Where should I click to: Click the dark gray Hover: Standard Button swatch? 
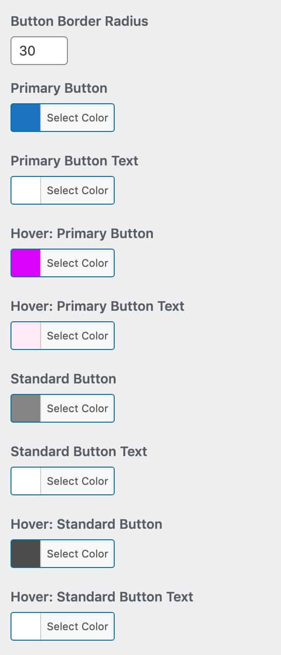tap(25, 553)
